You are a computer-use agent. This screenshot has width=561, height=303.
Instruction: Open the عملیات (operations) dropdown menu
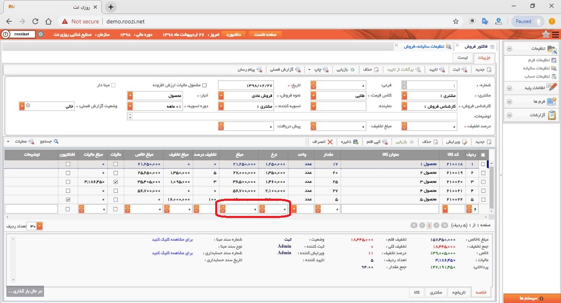21,142
